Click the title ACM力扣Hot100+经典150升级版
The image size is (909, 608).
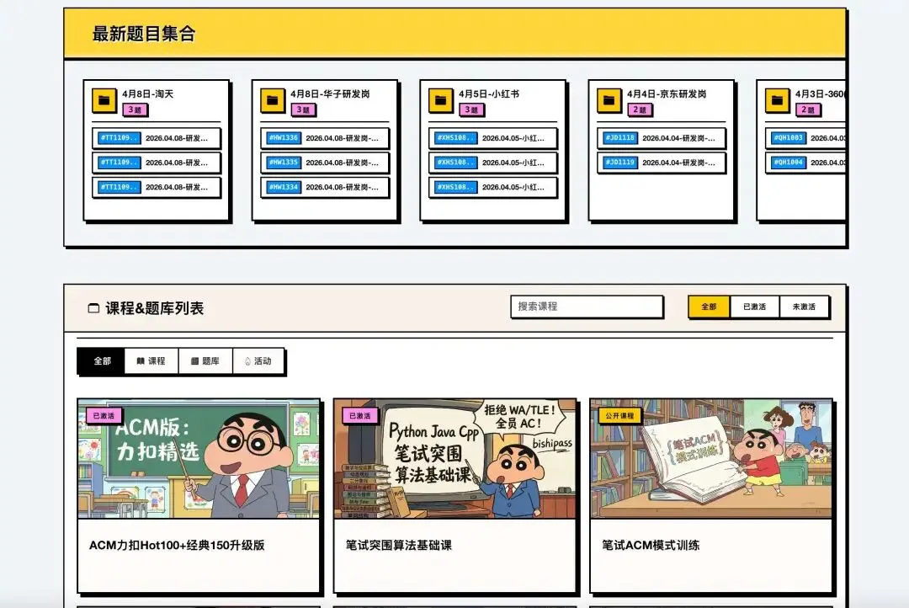coord(177,546)
